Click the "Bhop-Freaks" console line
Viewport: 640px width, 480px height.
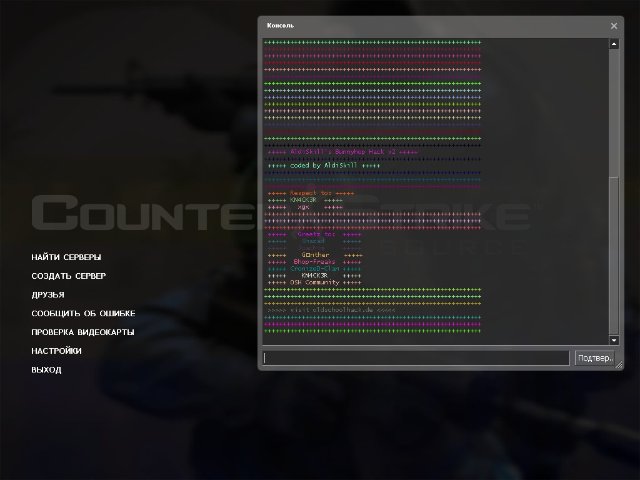tap(314, 262)
